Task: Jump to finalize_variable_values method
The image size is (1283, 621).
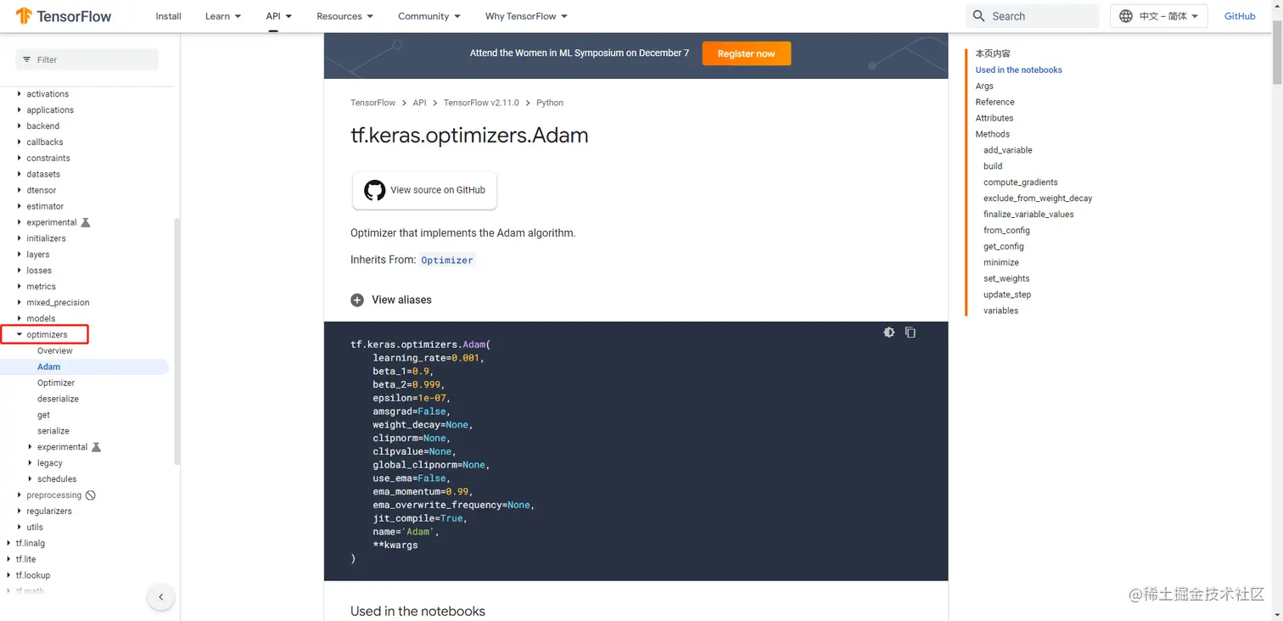Action: [1028, 215]
